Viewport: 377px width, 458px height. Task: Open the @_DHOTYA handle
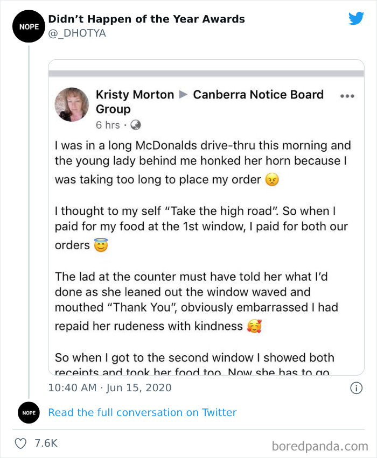(x=77, y=33)
